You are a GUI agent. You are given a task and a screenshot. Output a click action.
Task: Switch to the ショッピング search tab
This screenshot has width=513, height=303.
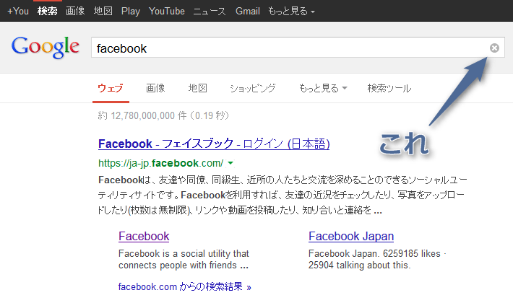(253, 88)
